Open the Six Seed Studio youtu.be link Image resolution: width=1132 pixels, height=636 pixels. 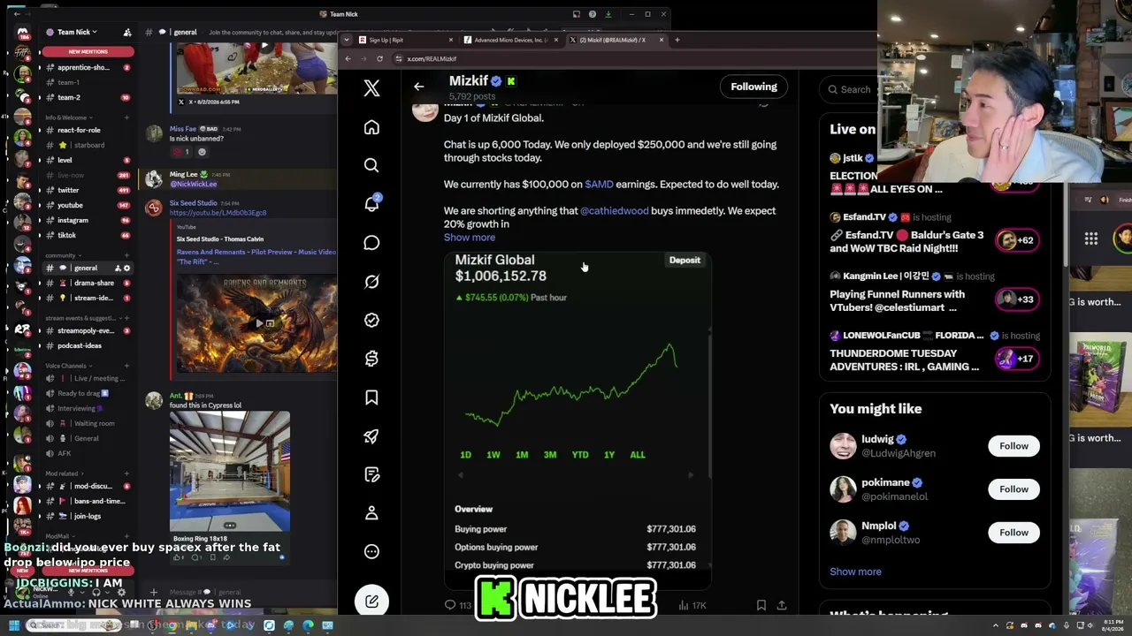[x=218, y=213]
